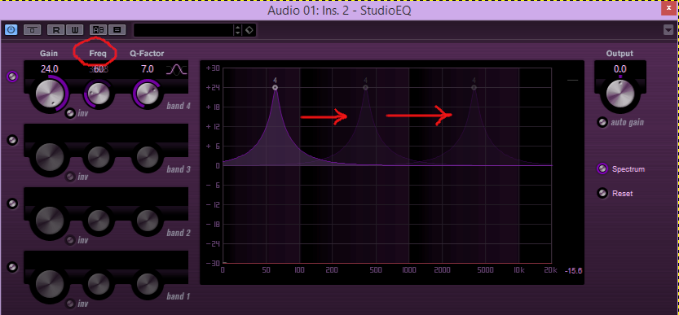Enable band 3 activation button
This screenshot has height=315, width=679.
pyautogui.click(x=13, y=140)
